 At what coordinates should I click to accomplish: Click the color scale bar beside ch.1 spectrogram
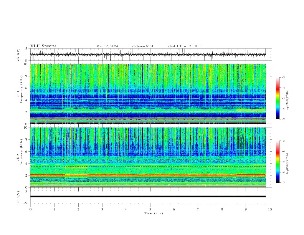[x=278, y=98]
